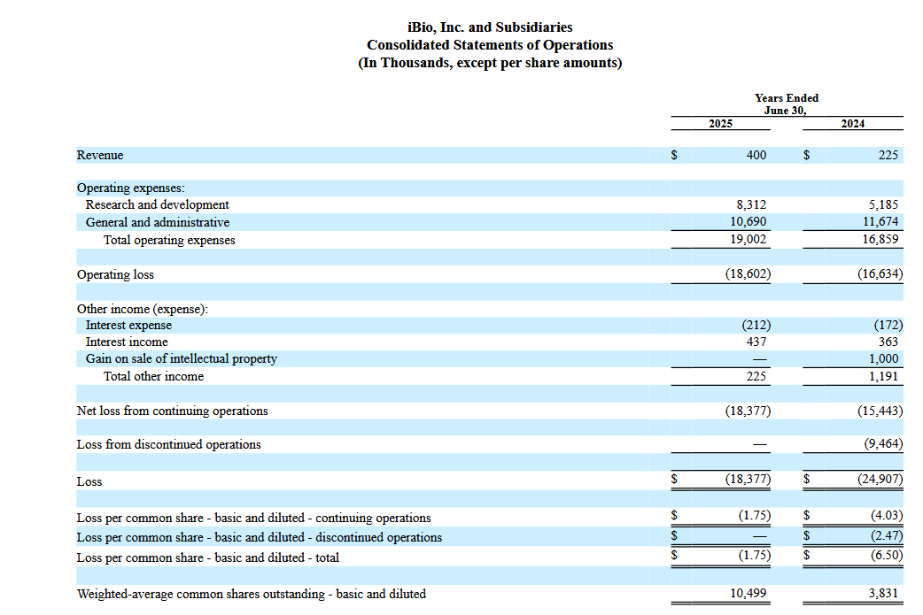The image size is (923, 615).
Task: Click 2025 weighted-average shares value 10,499
Action: (748, 594)
